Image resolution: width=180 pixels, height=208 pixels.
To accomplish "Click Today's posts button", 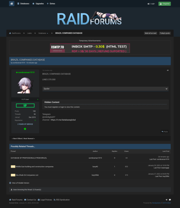I will [165, 33].
